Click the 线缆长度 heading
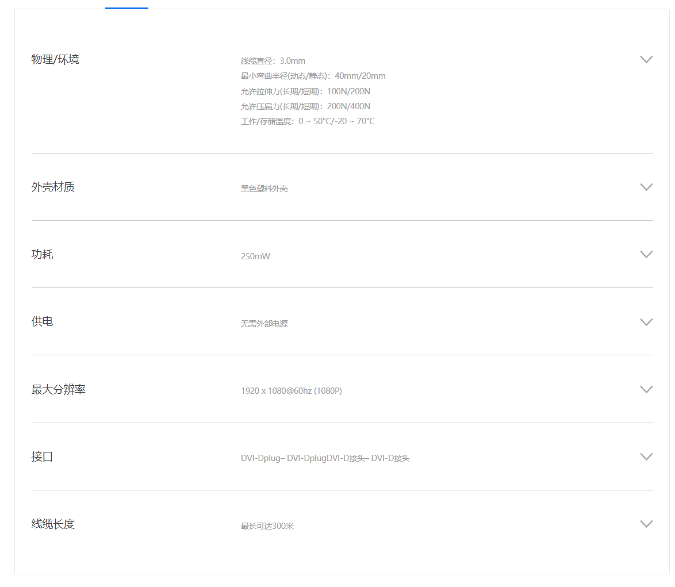This screenshot has width=675, height=587. pyautogui.click(x=53, y=524)
